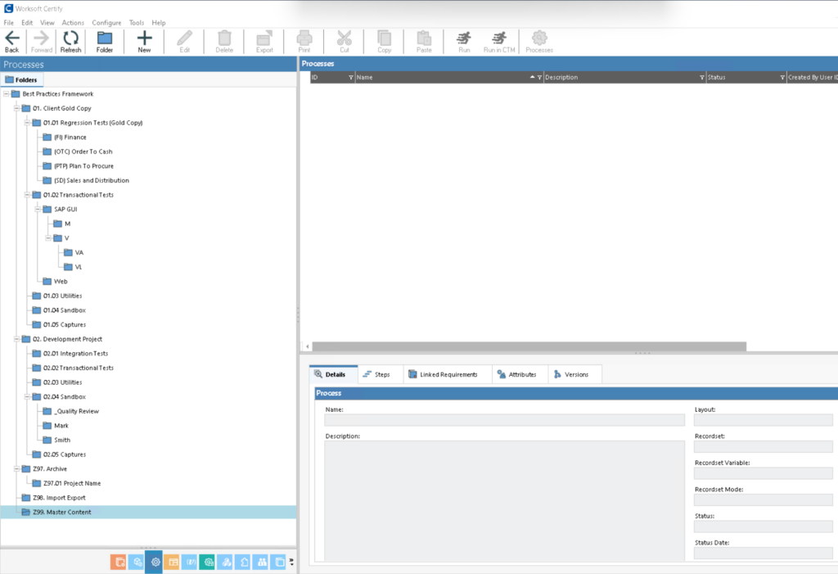Click the Print toolbar icon

pos(304,42)
